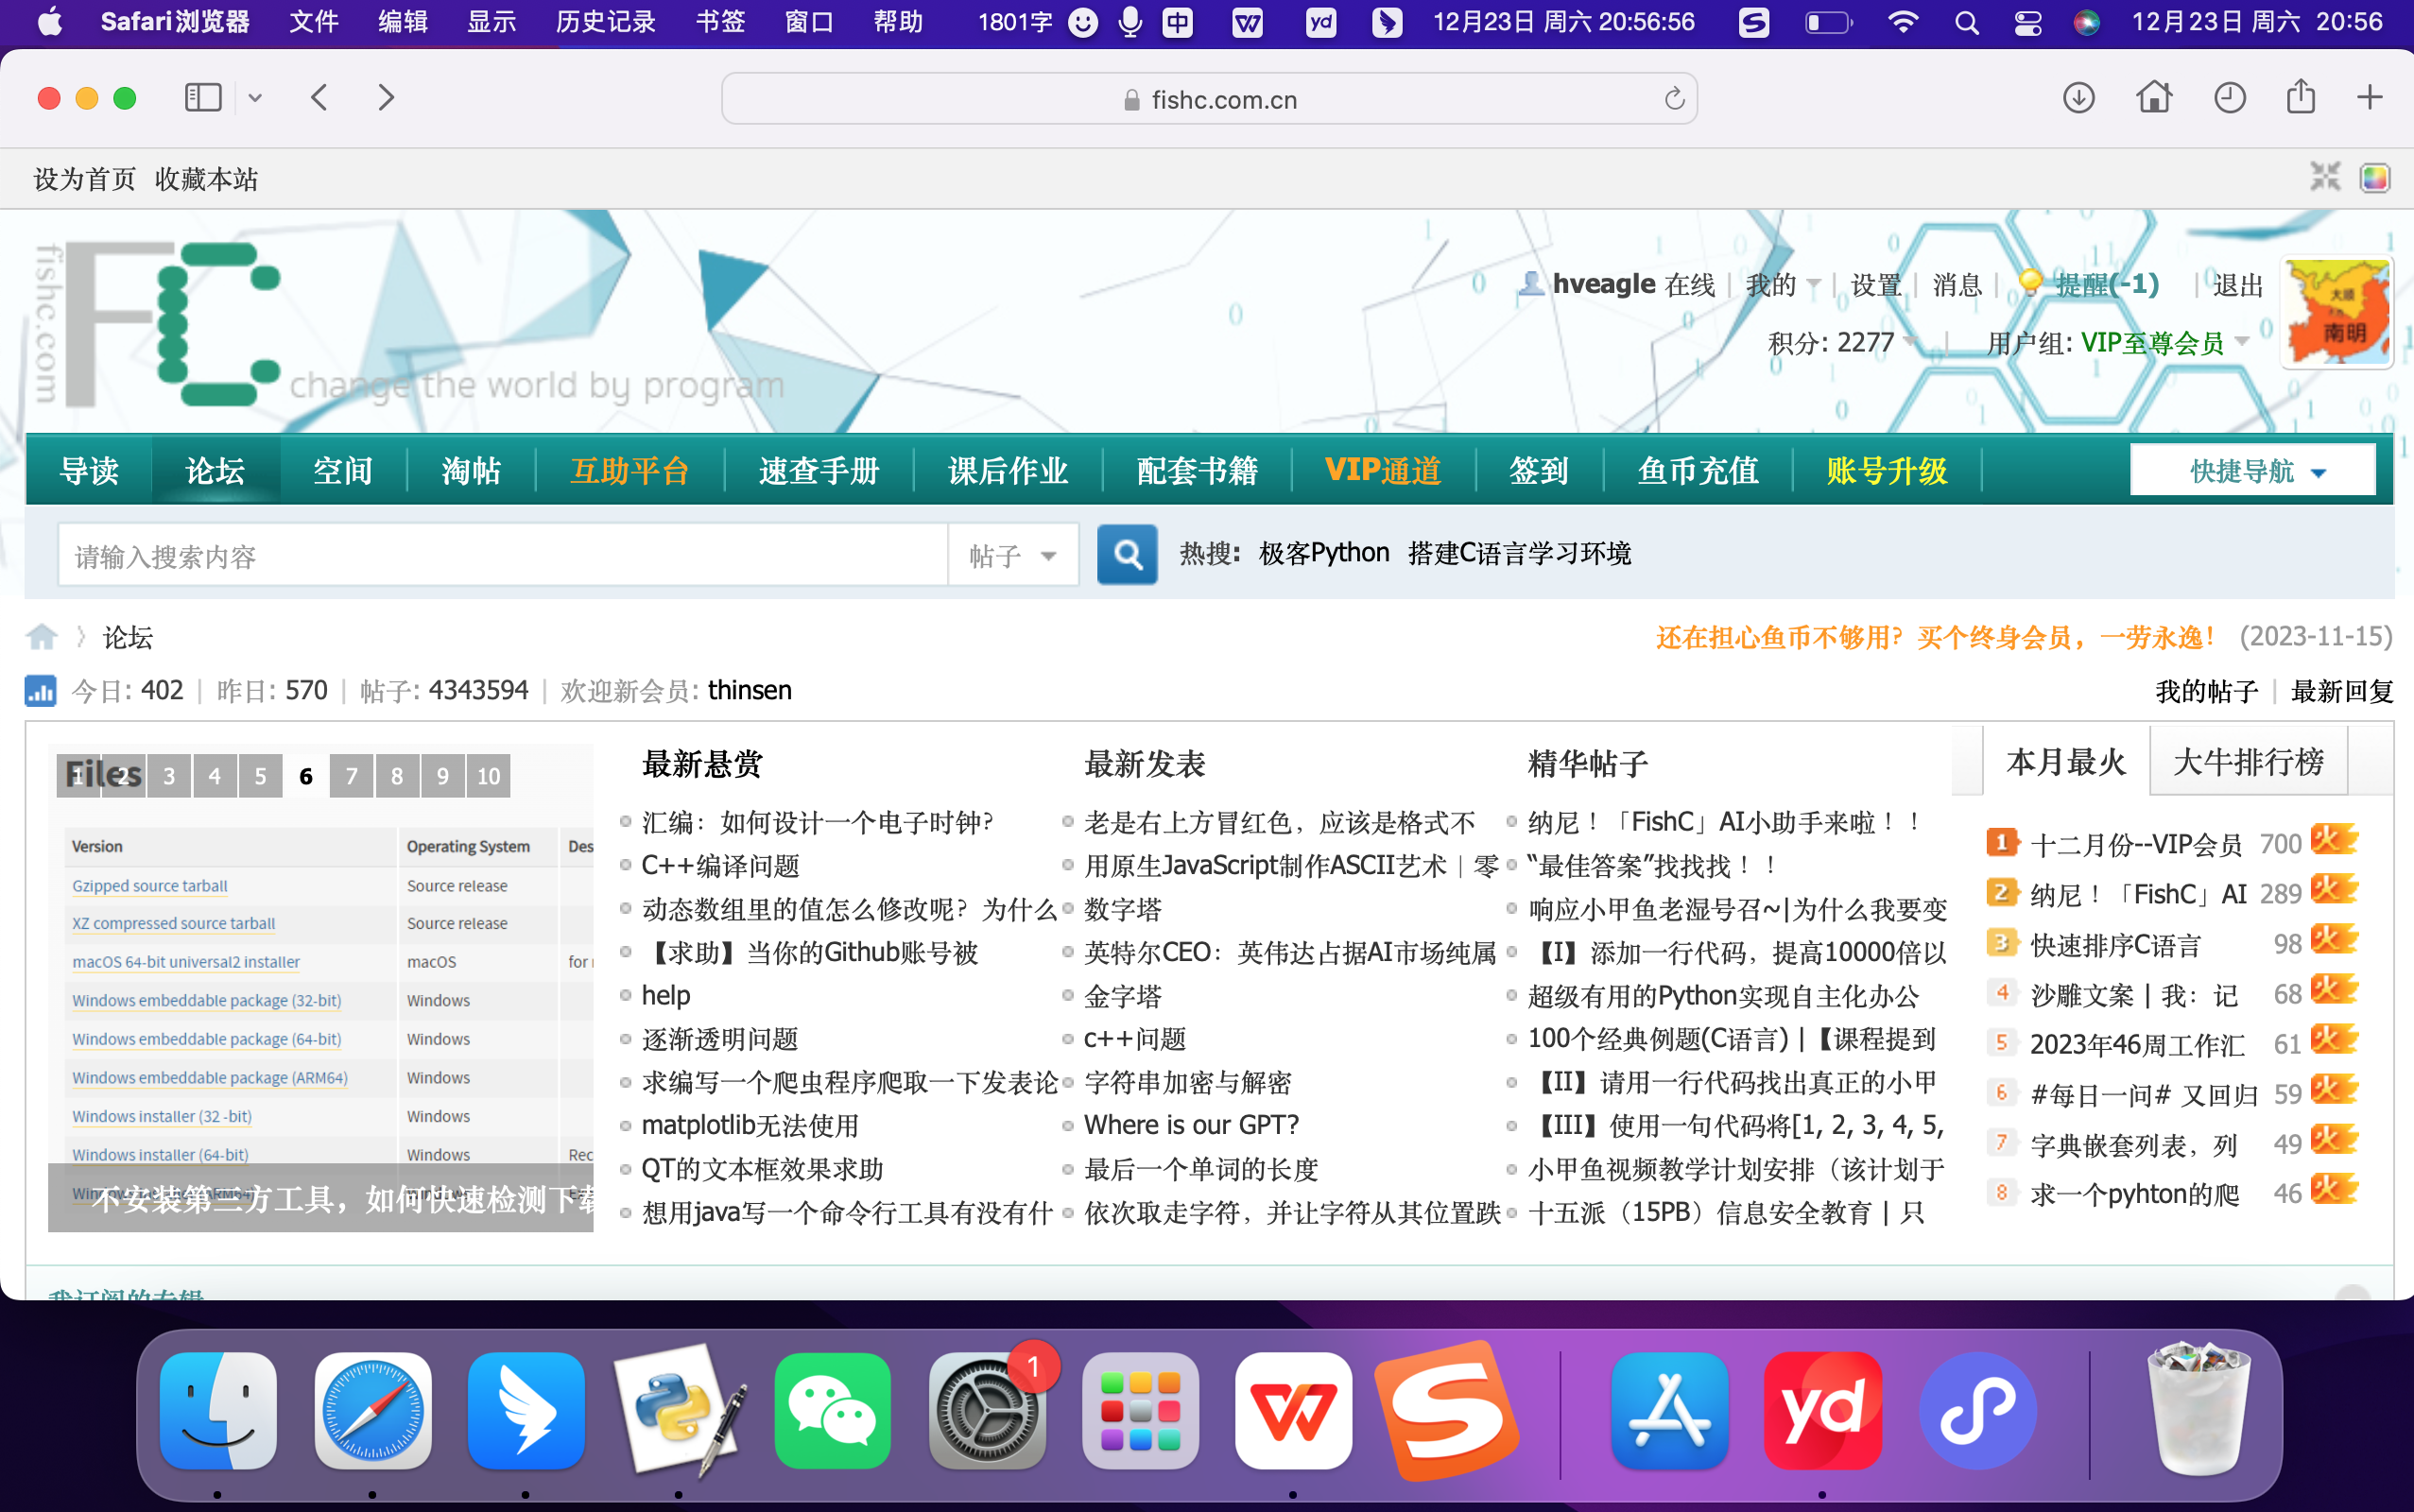
Task: Click the search content input field
Action: (x=503, y=555)
